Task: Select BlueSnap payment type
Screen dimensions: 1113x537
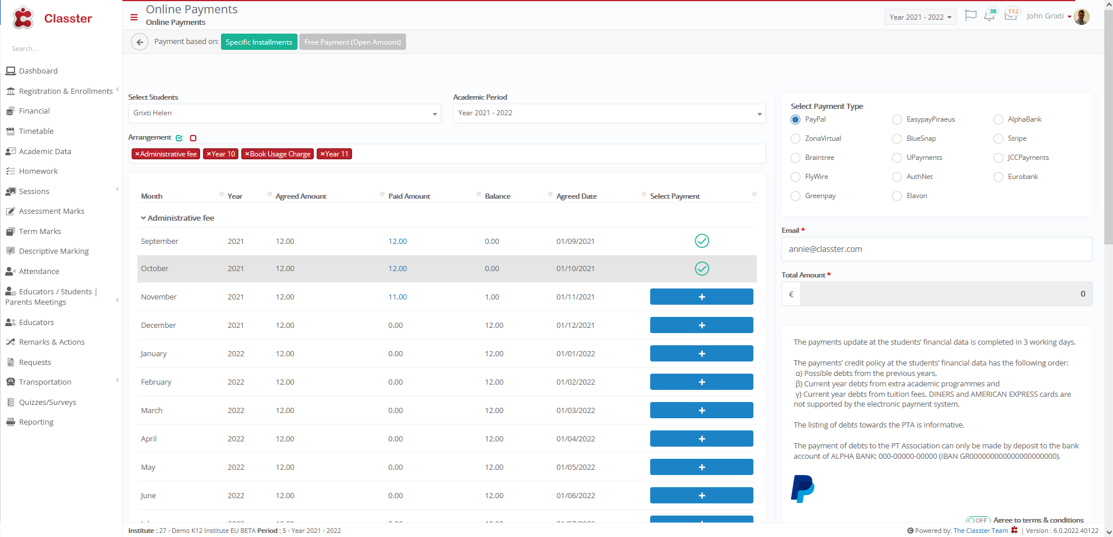Action: (897, 139)
